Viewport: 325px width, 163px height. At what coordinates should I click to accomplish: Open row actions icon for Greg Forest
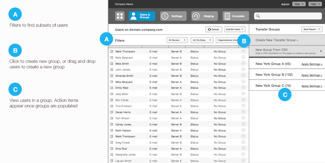pyautogui.click(x=243, y=142)
